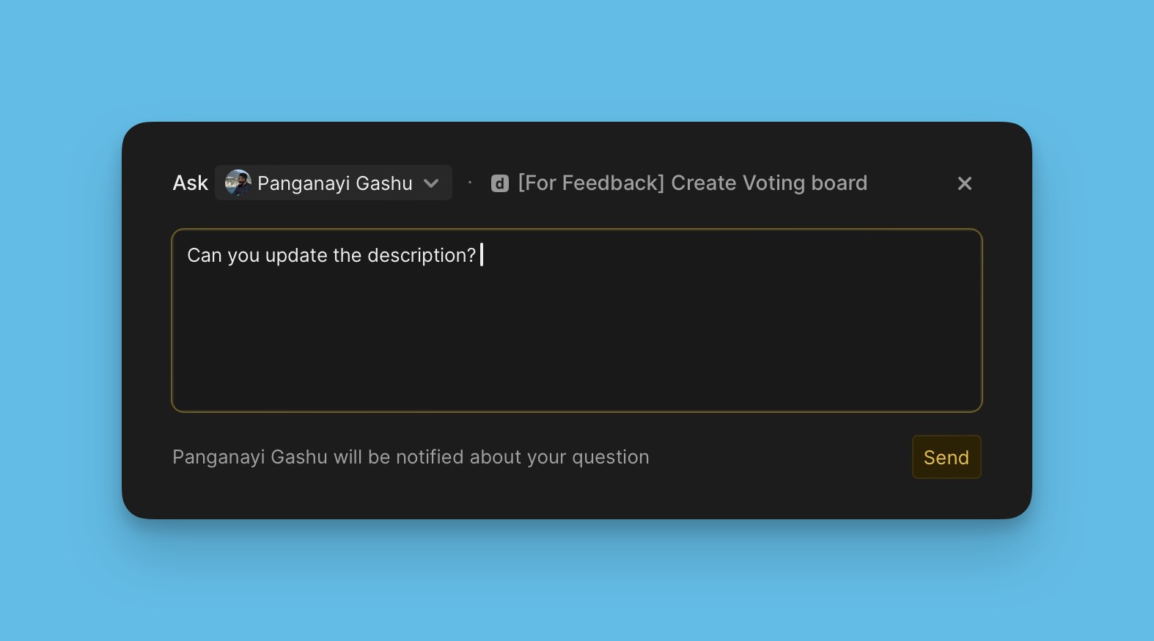This screenshot has height=641, width=1154.
Task: Click the '[For Feedback]' prefix in title
Action: pos(591,183)
